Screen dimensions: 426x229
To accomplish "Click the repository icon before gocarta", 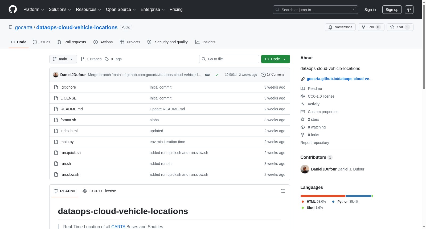I will (x=11, y=27).
